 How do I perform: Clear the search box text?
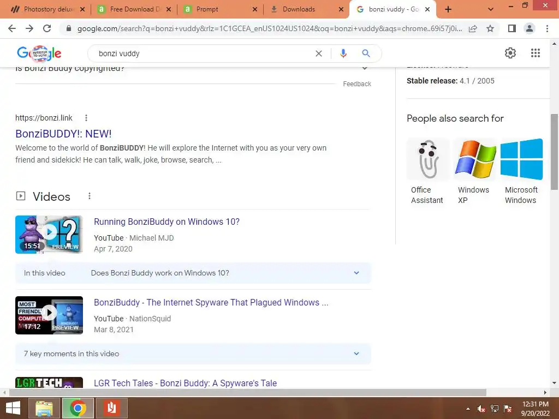click(x=319, y=53)
